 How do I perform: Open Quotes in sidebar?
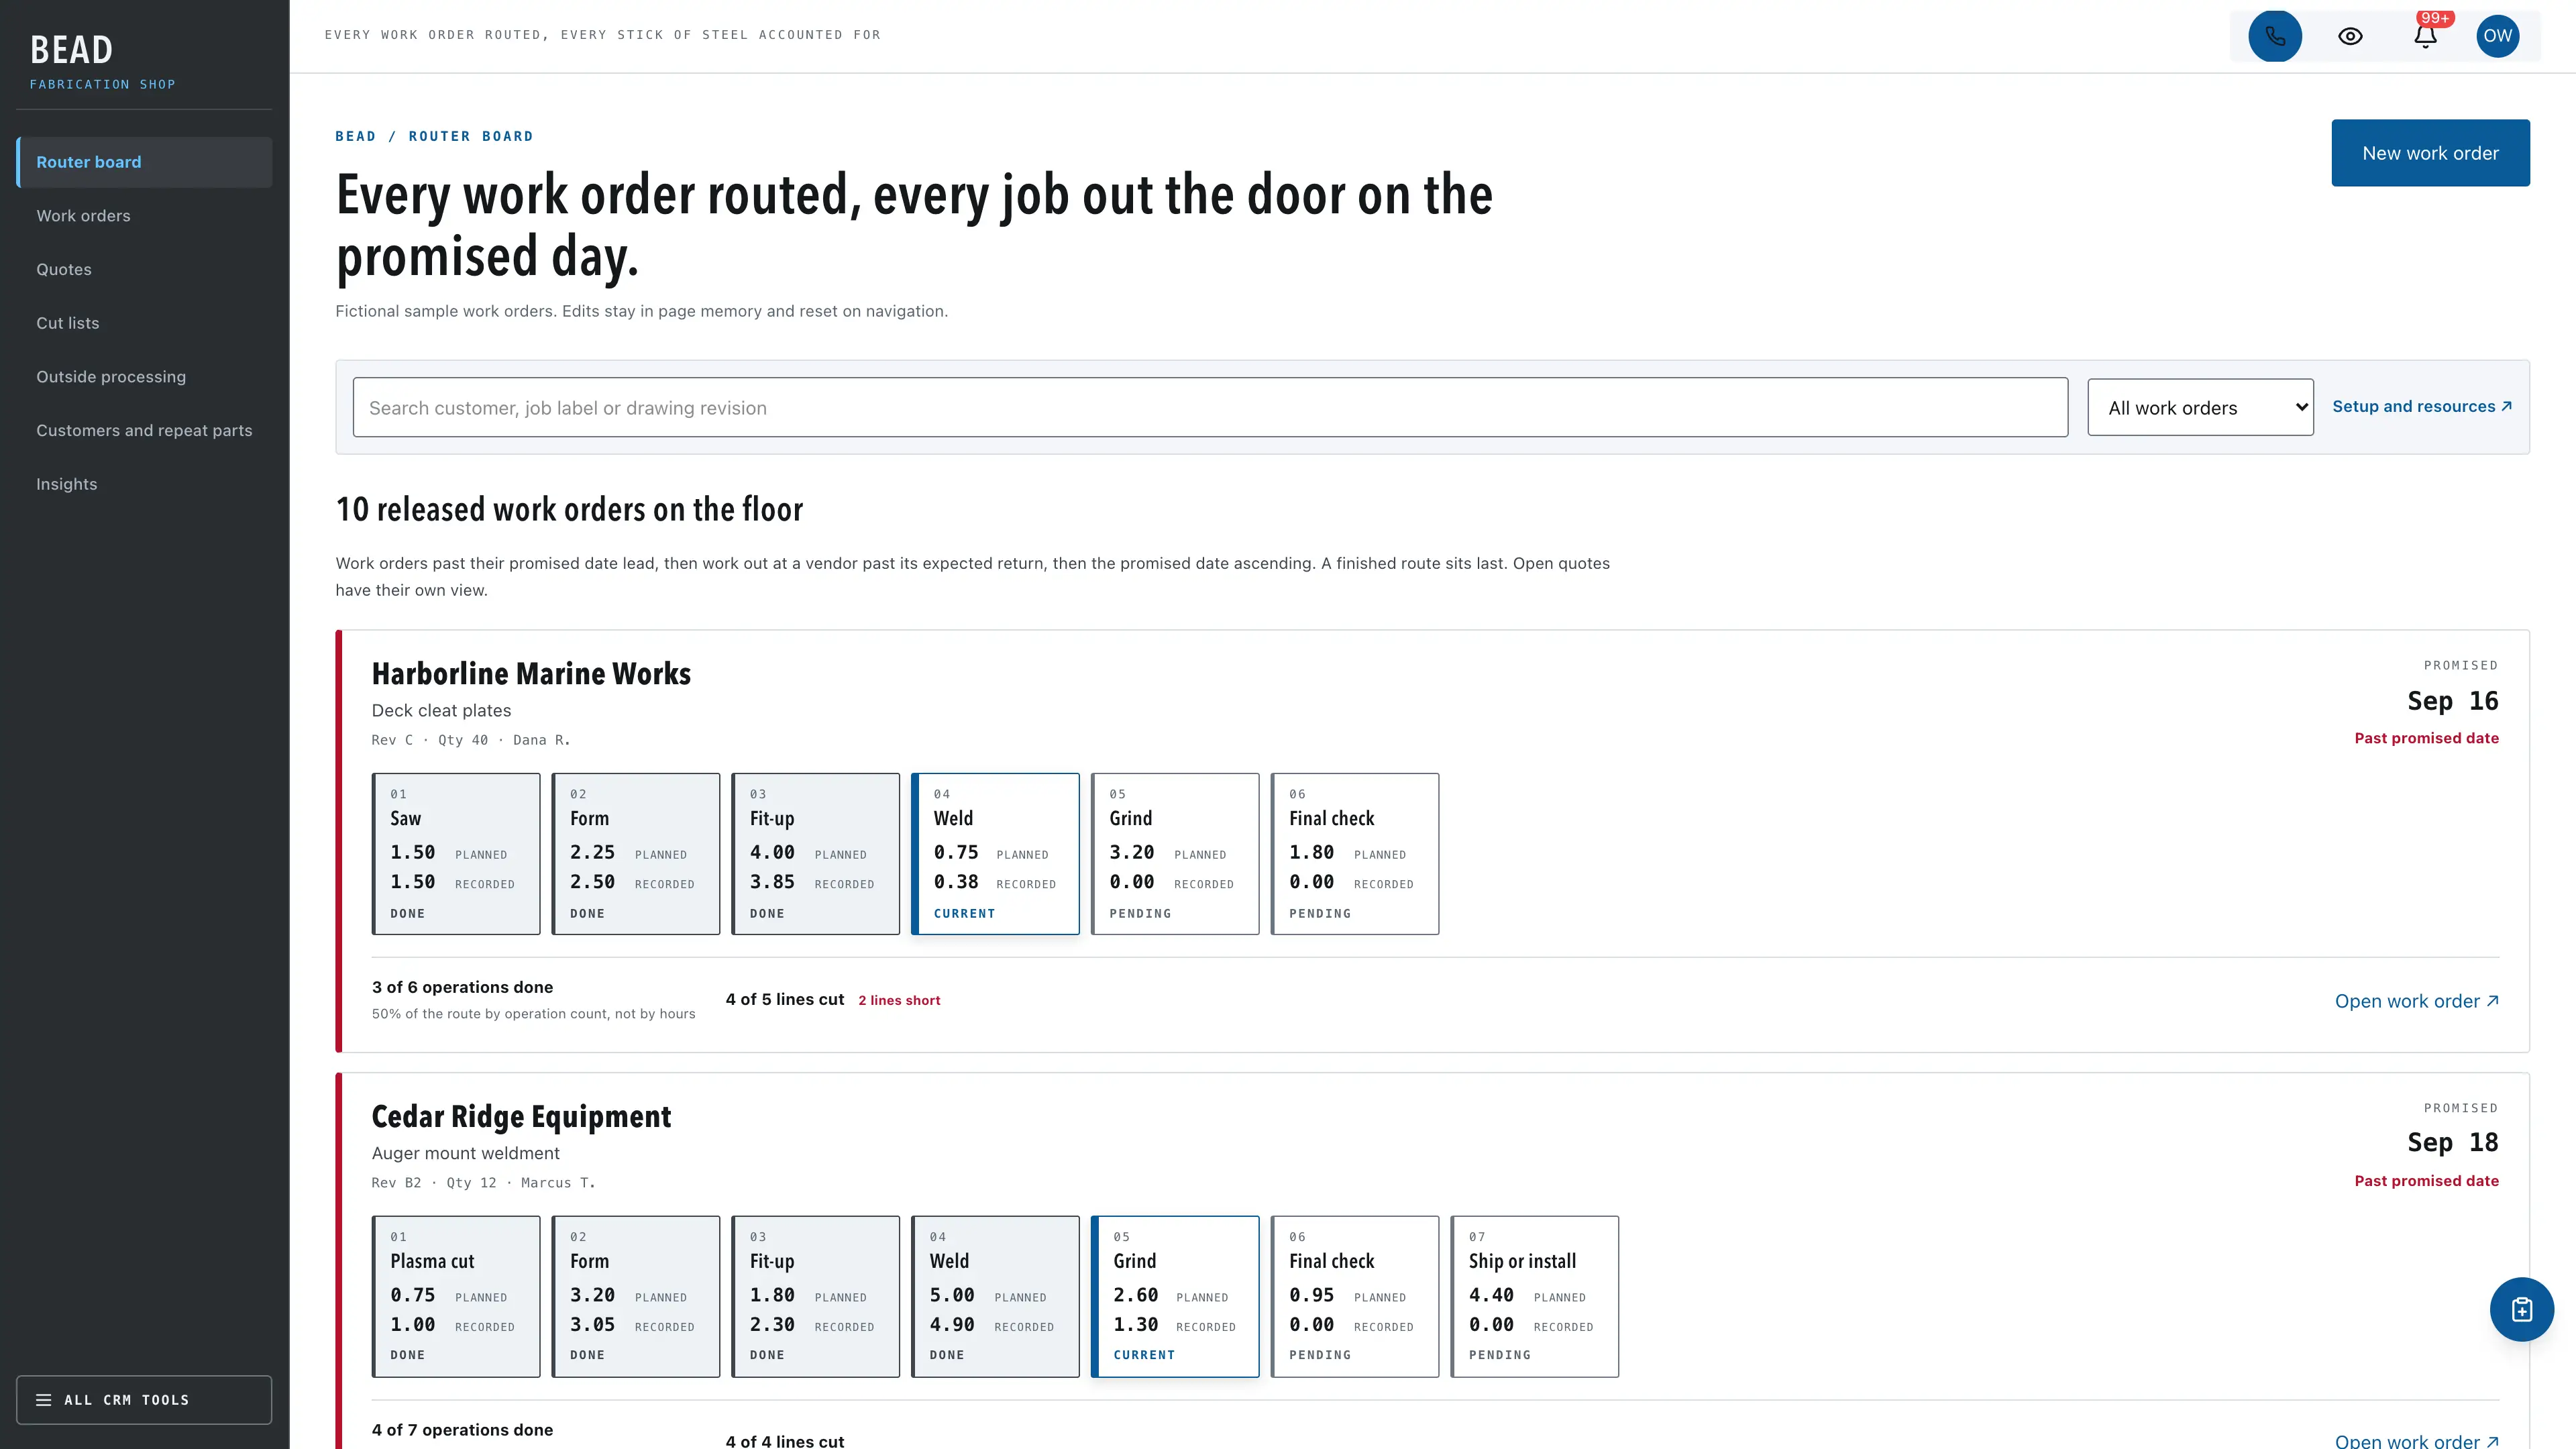point(144,269)
